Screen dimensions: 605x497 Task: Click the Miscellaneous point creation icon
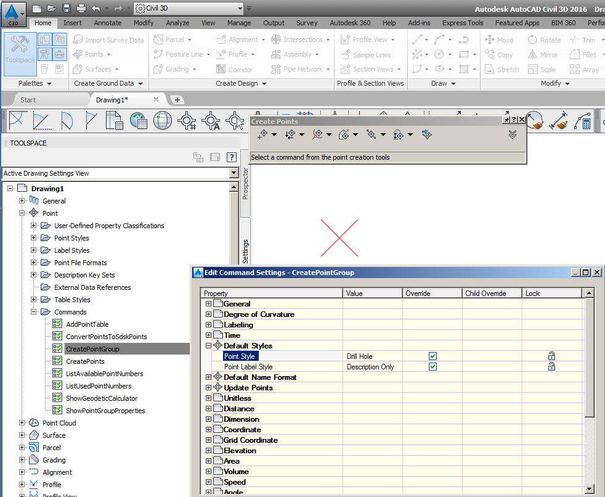(x=262, y=134)
